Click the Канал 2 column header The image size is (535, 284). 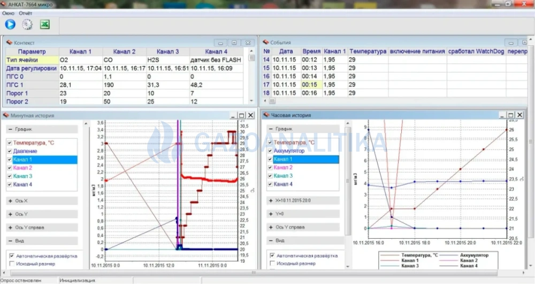click(x=124, y=51)
